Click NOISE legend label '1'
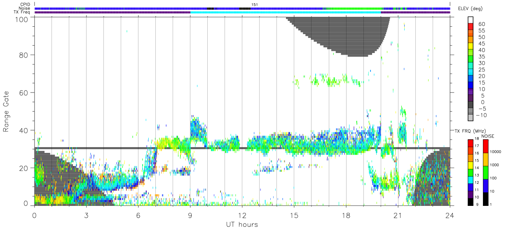 tap(491, 204)
